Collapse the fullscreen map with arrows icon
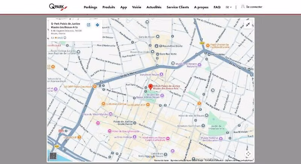The image size is (301, 164). click(248, 24)
